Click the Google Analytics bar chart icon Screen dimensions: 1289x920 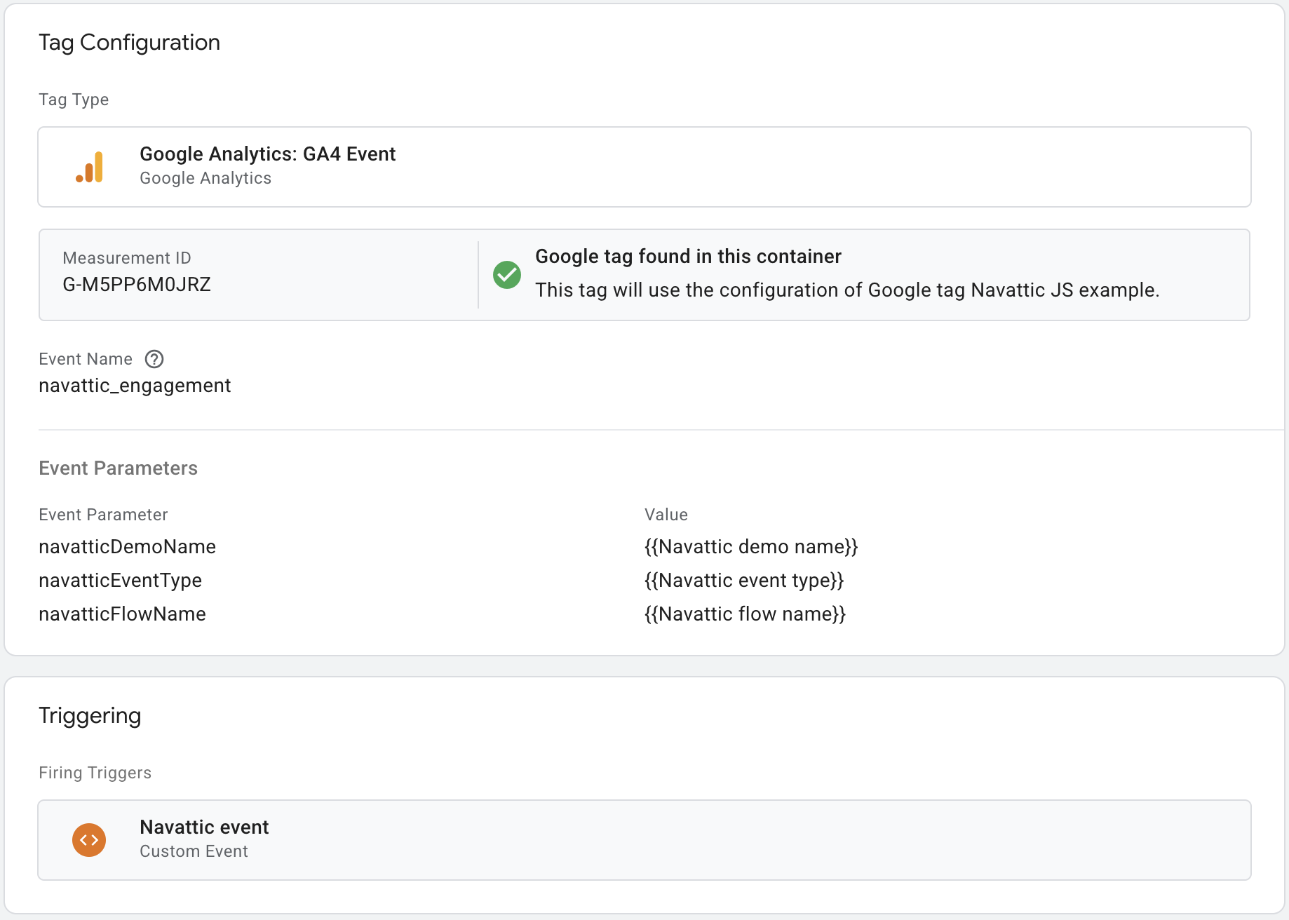pos(90,167)
